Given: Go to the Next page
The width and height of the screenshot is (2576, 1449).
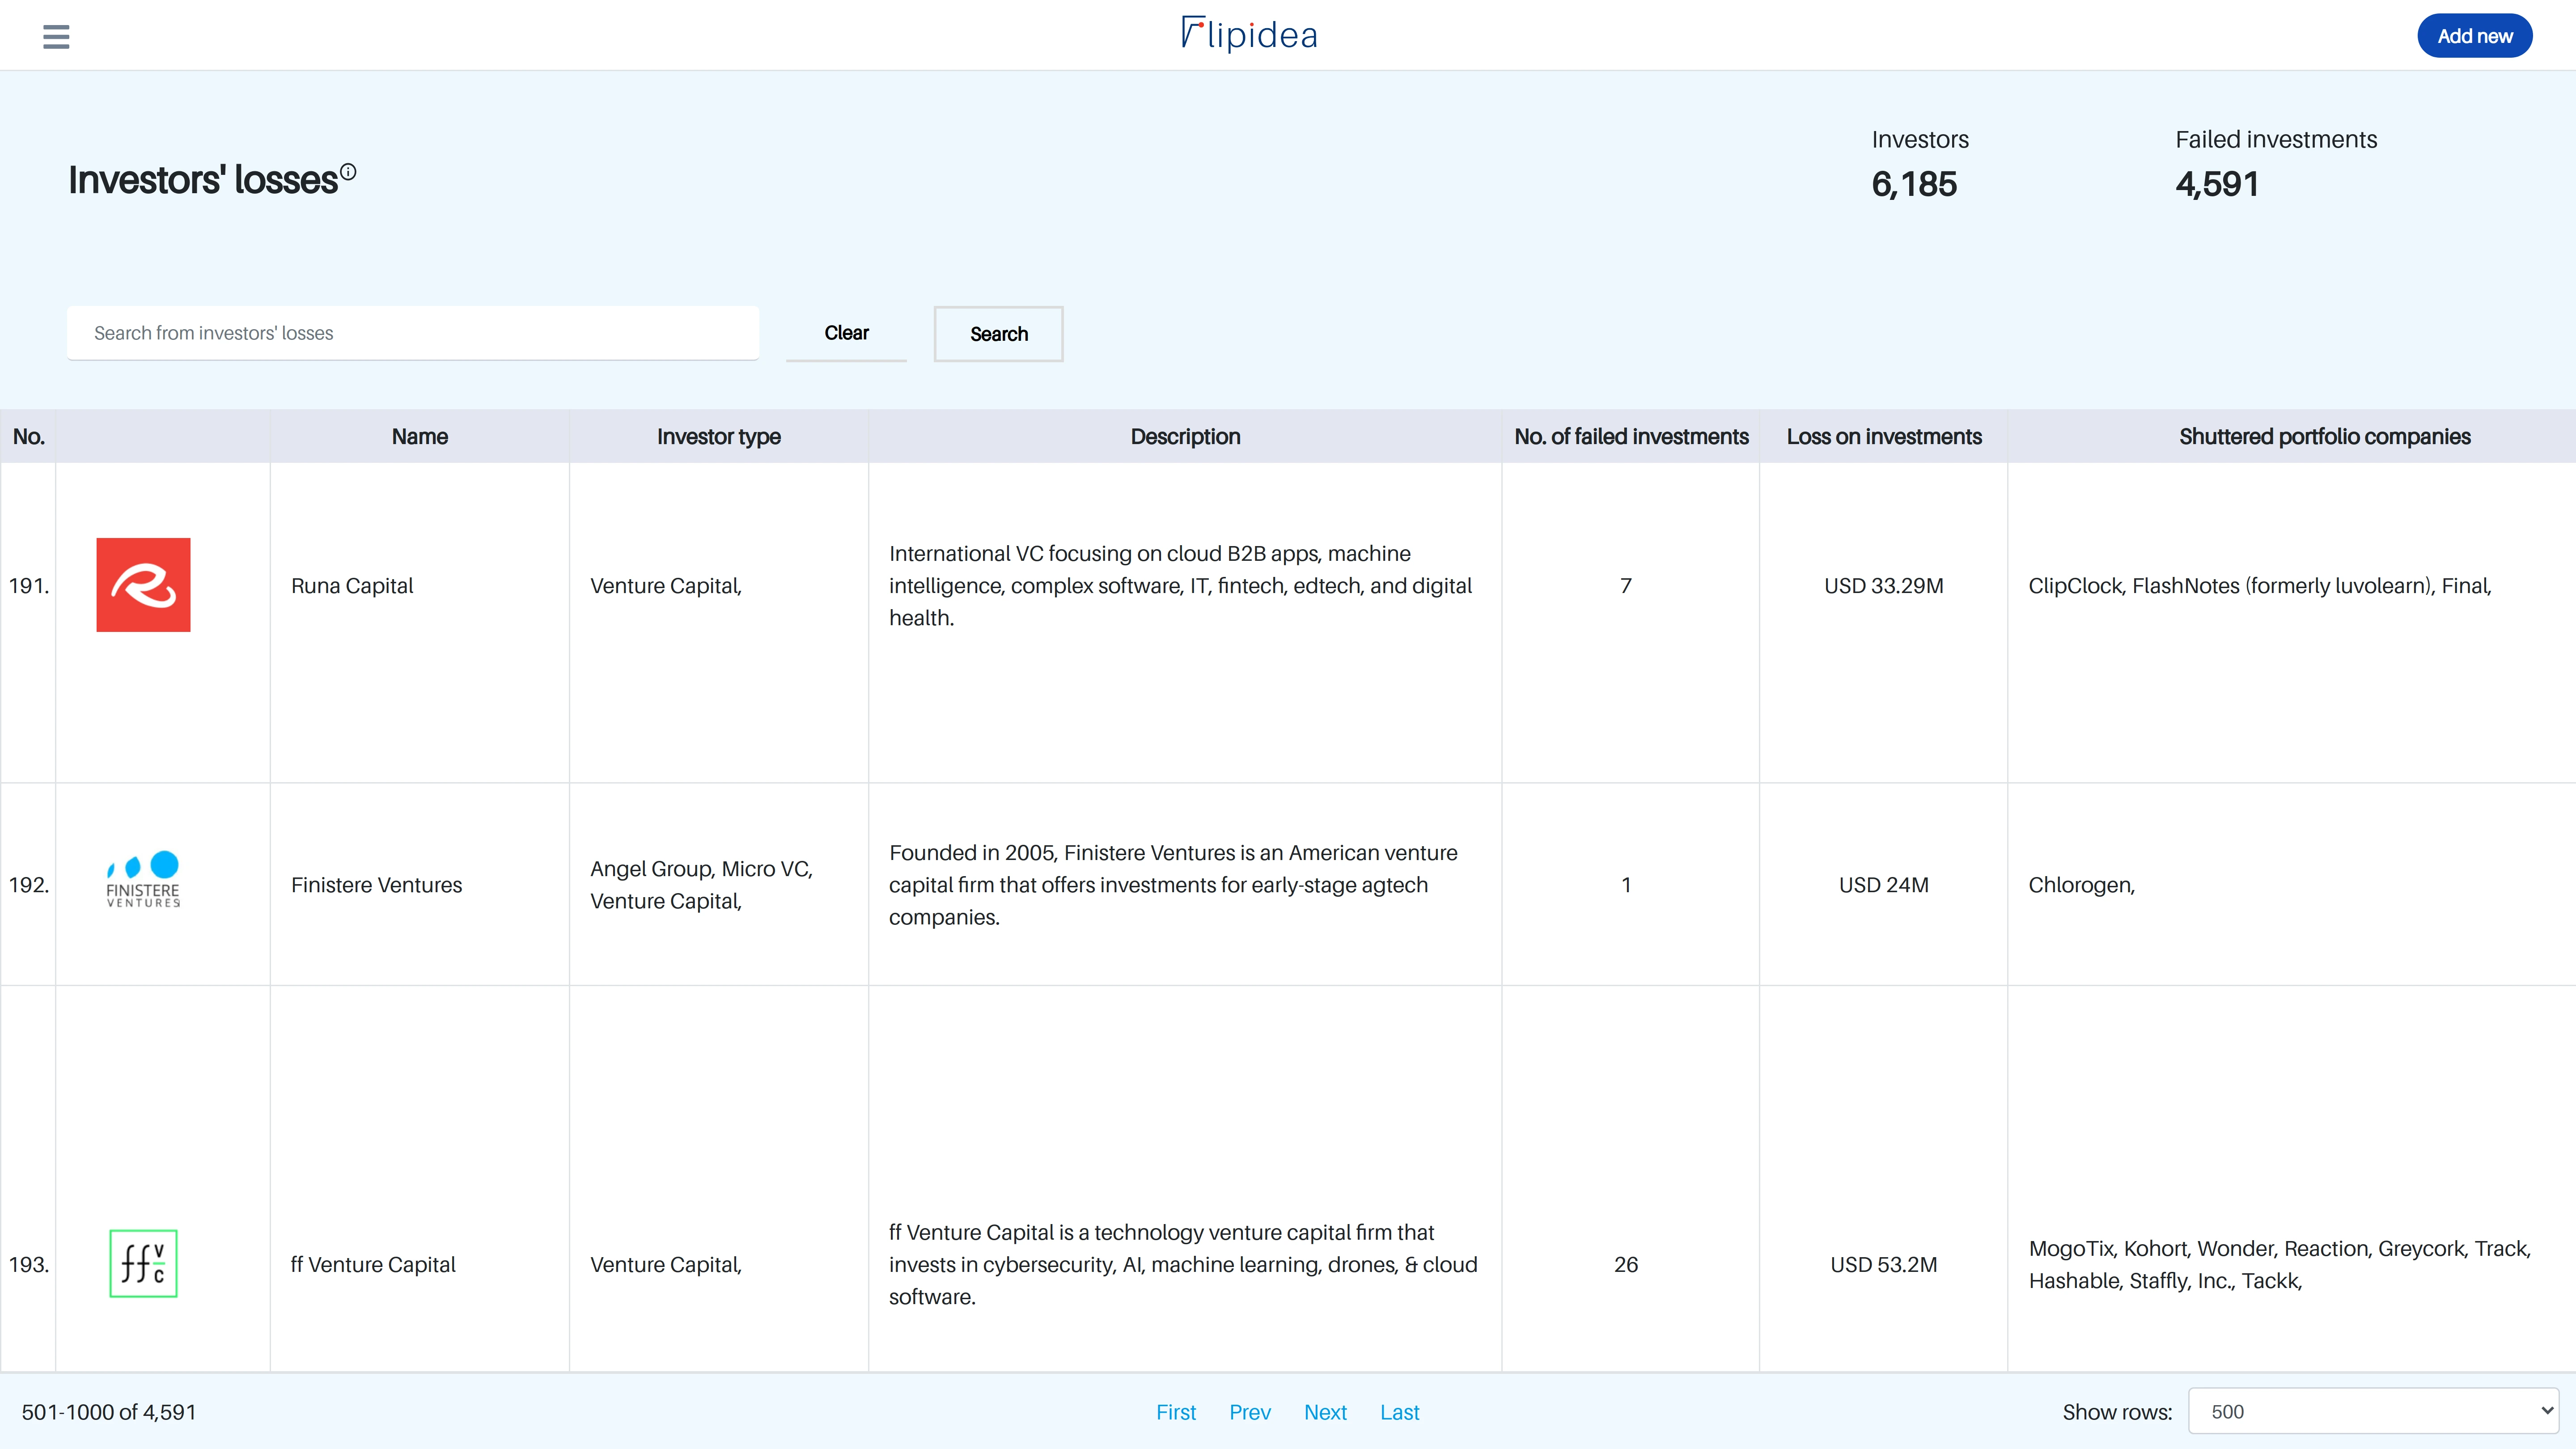Looking at the screenshot, I should (x=1325, y=1412).
